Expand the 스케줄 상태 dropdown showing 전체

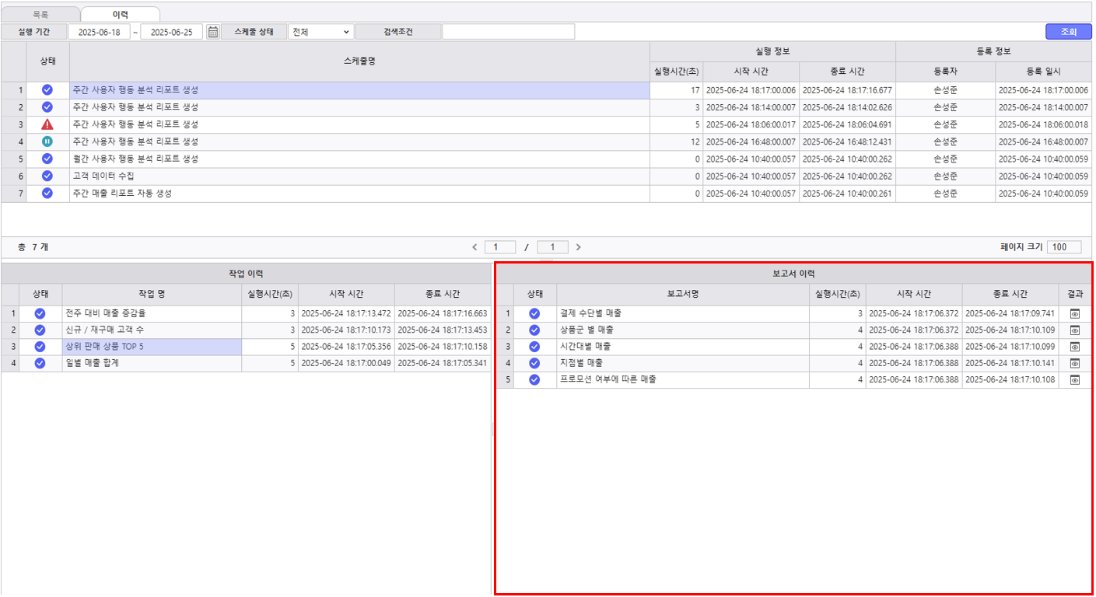point(320,32)
